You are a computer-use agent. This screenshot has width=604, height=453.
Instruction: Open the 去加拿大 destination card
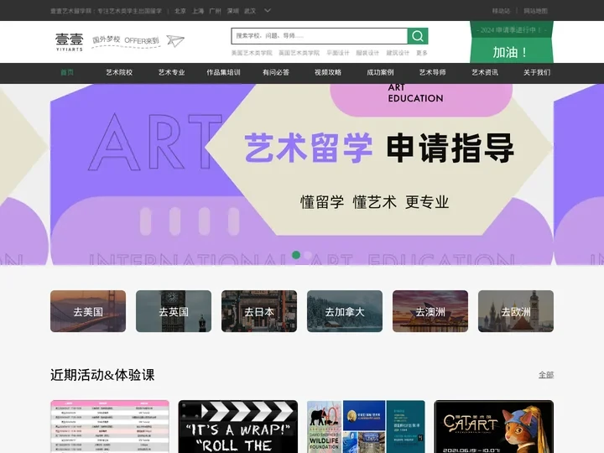tap(345, 311)
